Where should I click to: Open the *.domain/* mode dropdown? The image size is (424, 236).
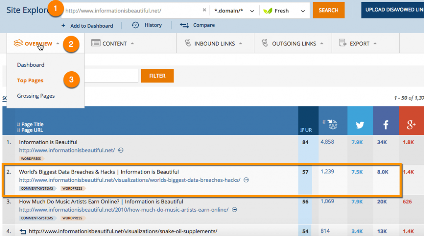point(234,10)
